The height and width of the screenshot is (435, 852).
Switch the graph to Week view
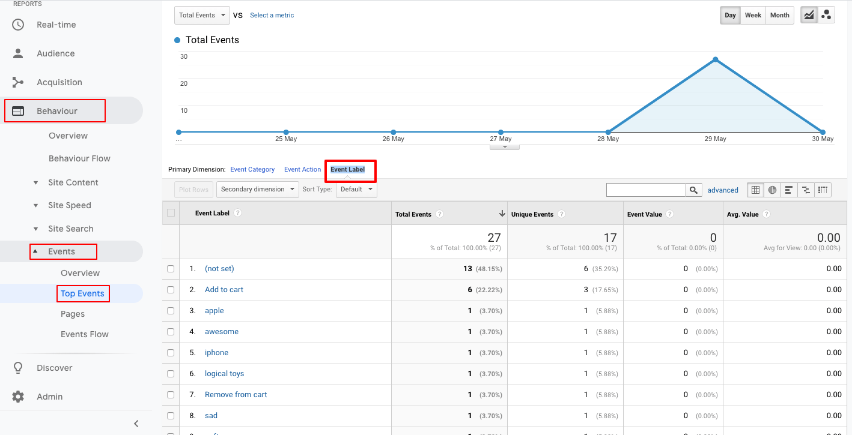pos(753,15)
